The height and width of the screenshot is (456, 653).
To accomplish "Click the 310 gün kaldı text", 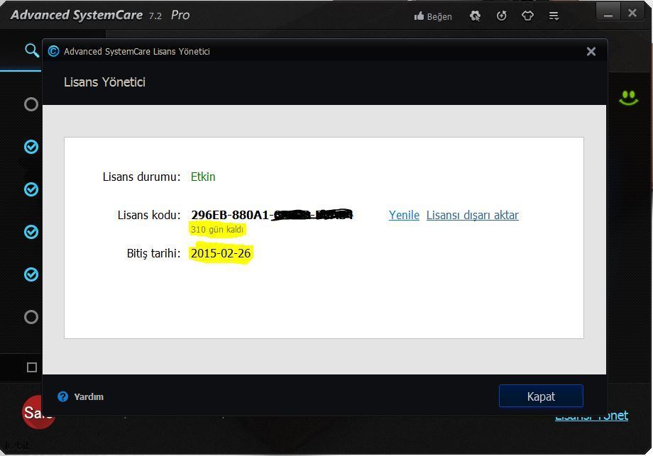I will tap(217, 229).
